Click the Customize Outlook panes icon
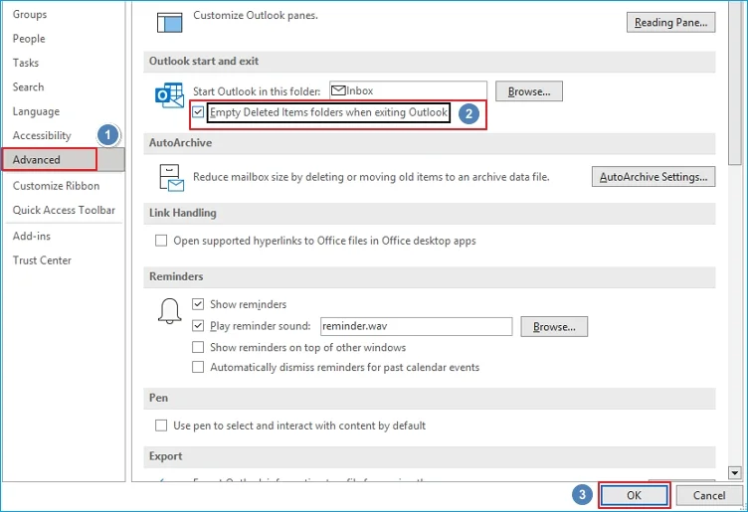748x512 pixels. pos(171,21)
